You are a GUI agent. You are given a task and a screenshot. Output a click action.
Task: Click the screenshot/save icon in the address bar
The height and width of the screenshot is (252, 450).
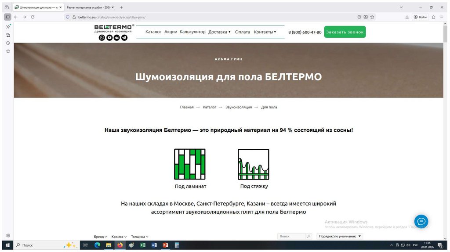(366, 17)
